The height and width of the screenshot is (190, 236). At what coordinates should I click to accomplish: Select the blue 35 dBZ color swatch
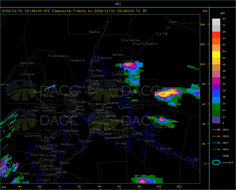coord(216,94)
